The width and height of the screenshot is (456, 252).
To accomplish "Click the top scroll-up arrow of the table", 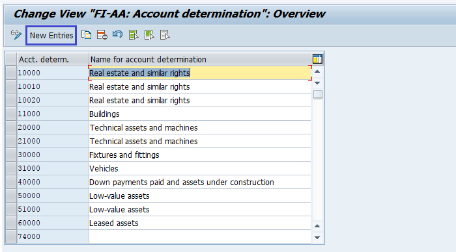I will click(x=317, y=71).
